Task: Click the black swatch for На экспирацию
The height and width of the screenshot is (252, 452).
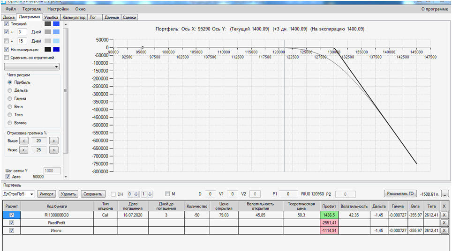Action: pyautogui.click(x=48, y=50)
